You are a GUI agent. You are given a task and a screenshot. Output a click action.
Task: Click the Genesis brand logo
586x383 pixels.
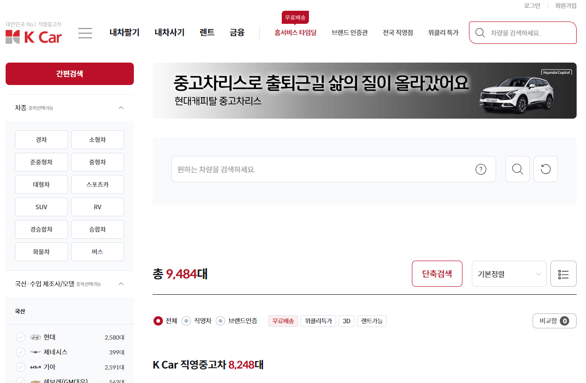tap(36, 352)
